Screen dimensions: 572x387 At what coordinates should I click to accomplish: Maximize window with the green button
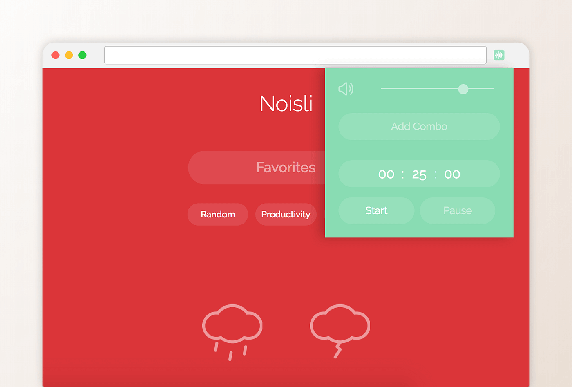point(83,55)
